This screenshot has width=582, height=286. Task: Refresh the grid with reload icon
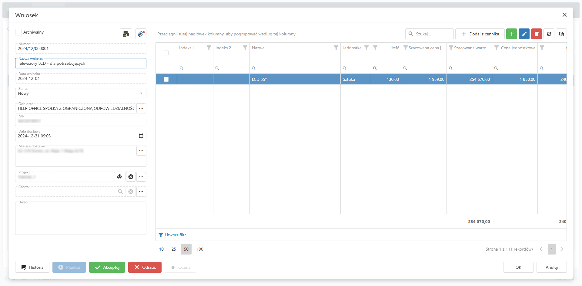pyautogui.click(x=549, y=34)
